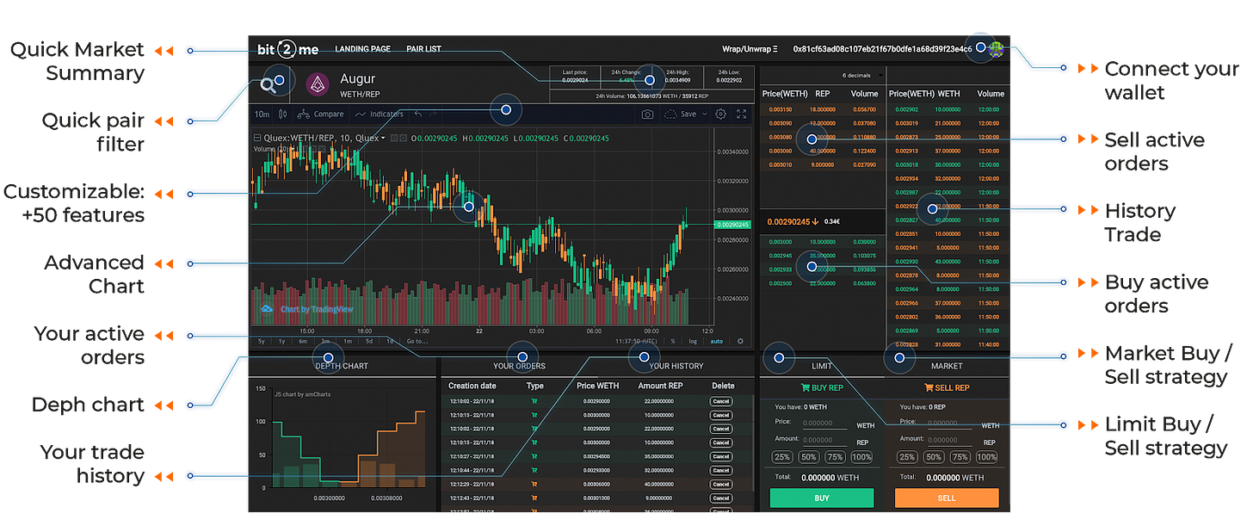
Task: Take a chart snapshot with camera icon
Action: tap(647, 114)
